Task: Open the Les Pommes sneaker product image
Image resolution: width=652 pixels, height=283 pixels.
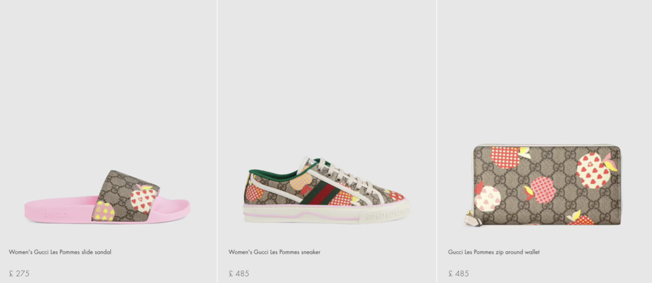Action: pyautogui.click(x=326, y=190)
